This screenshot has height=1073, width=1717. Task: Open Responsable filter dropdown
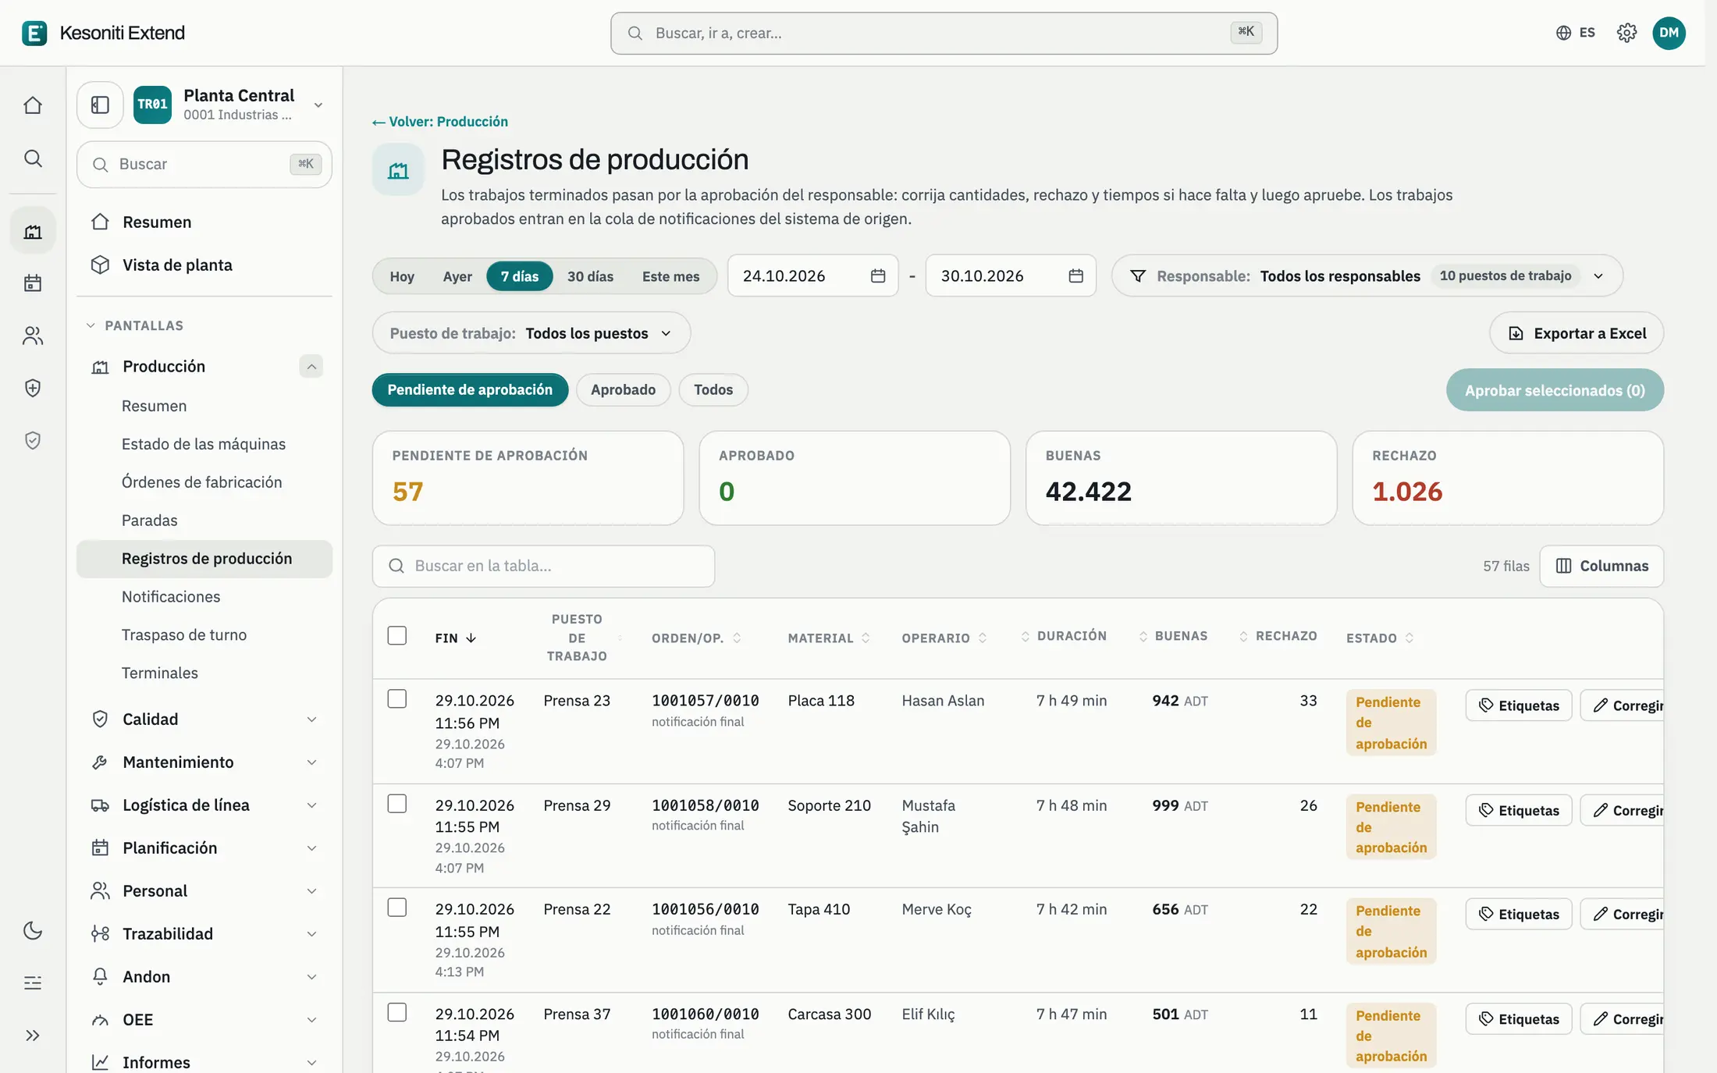coord(1367,275)
